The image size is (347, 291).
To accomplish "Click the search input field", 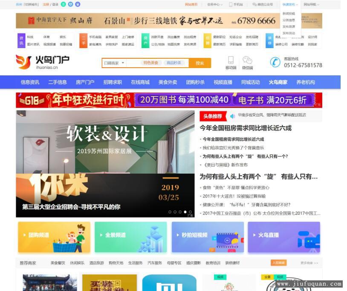I will click(x=157, y=63).
